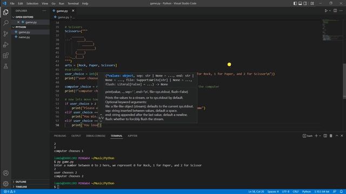346x194 pixels.
Task: Select Python 3.10.5 64-bit interpreter
Action: [322, 192]
